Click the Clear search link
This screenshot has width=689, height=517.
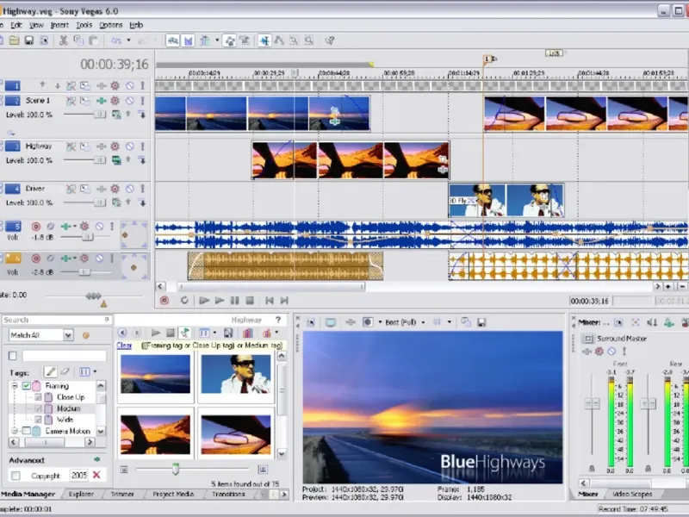click(124, 346)
